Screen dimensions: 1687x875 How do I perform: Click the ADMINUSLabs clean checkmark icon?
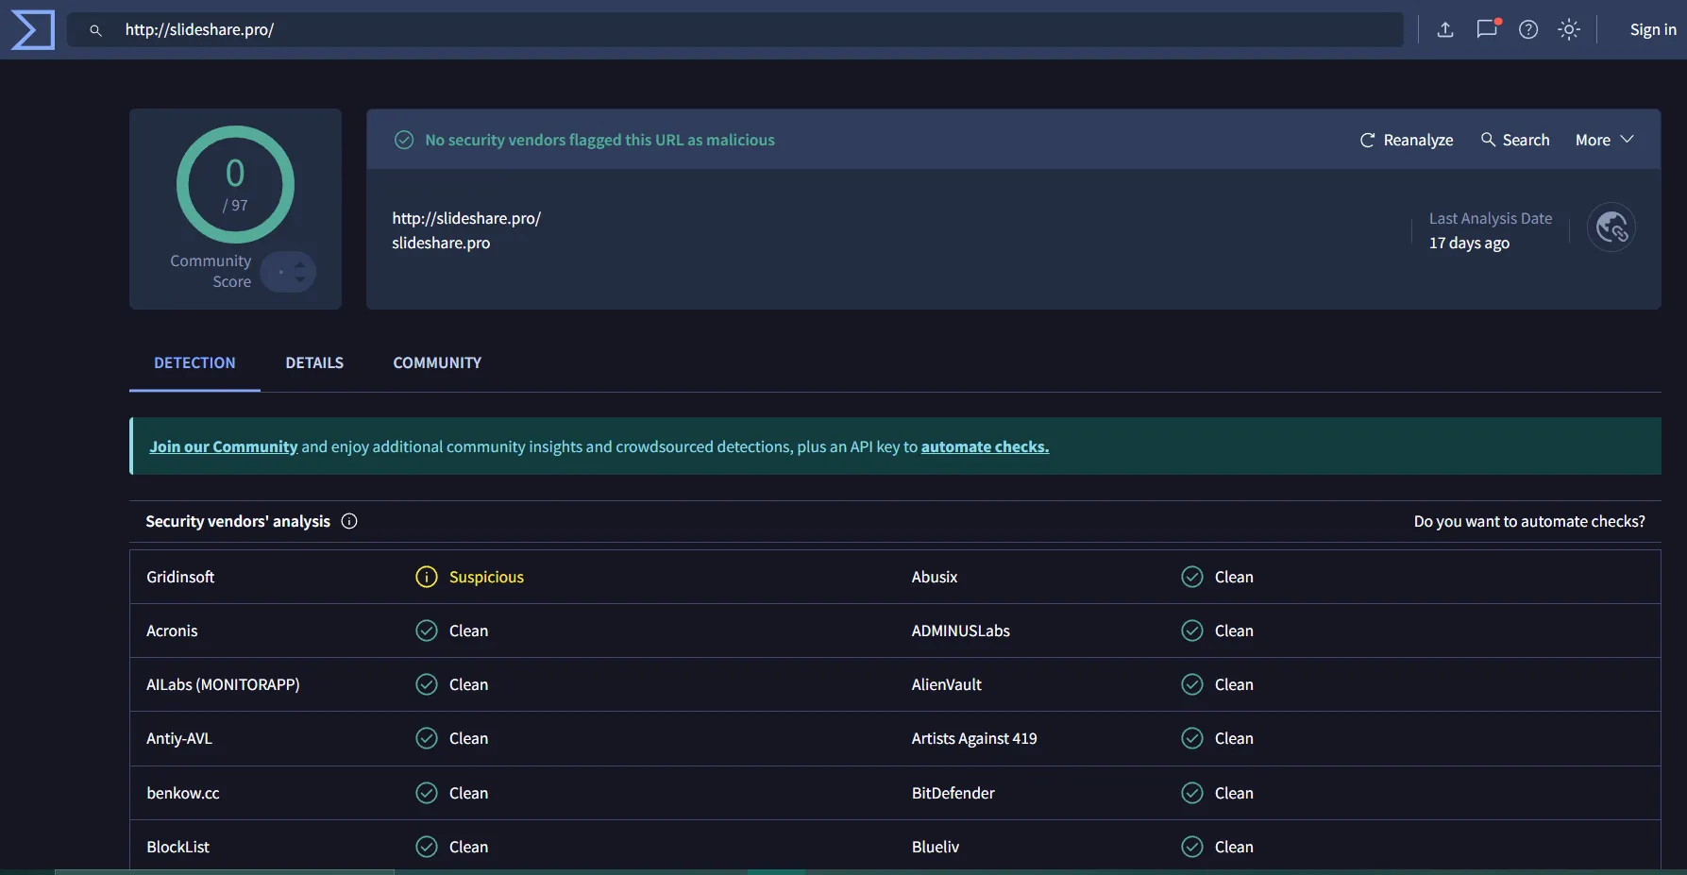pyautogui.click(x=1192, y=631)
